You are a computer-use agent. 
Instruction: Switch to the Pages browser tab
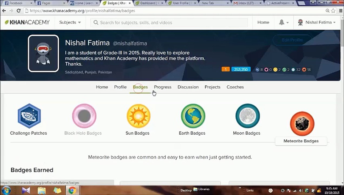click(51, 3)
